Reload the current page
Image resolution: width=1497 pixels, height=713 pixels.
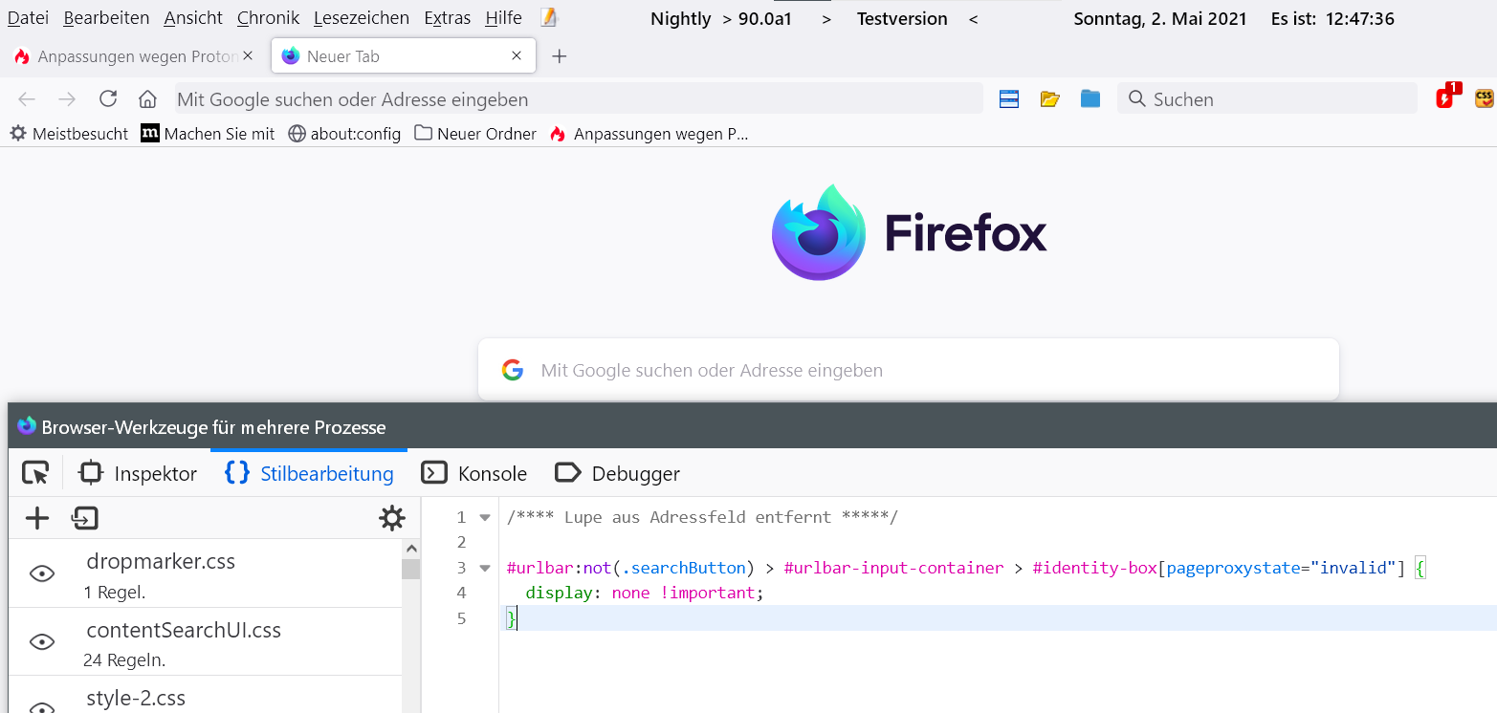click(x=108, y=98)
